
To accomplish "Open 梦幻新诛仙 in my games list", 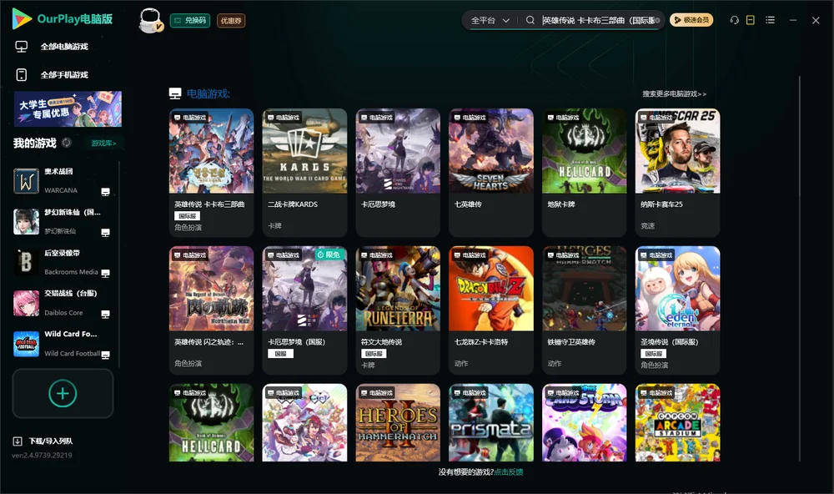I will (63, 221).
